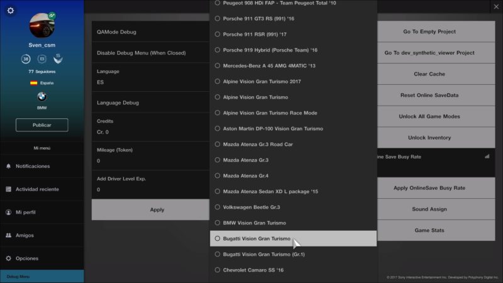The height and width of the screenshot is (283, 503).
Task: Click the sportsmanship rating S badge
Action: [58, 58]
